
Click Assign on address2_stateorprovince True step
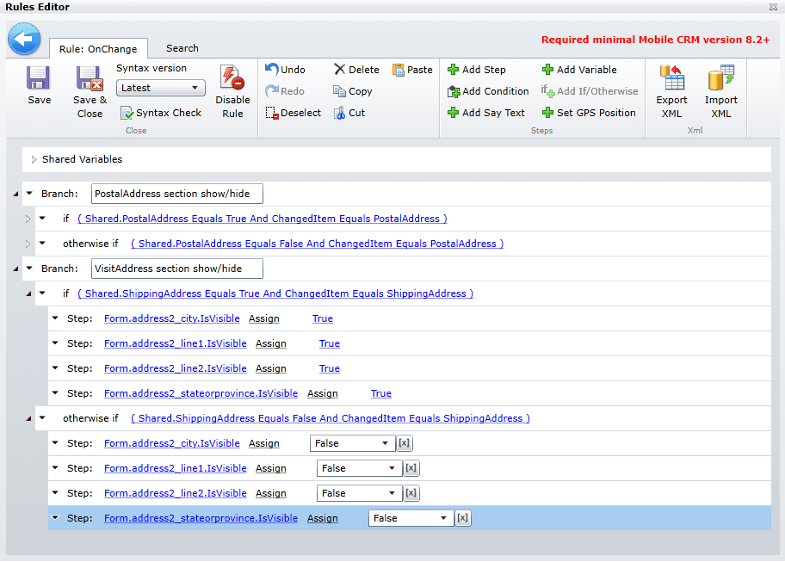(323, 394)
